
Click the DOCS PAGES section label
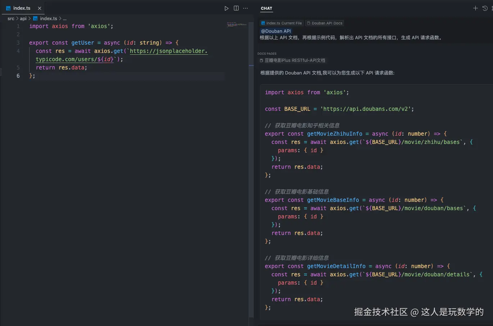click(x=267, y=54)
